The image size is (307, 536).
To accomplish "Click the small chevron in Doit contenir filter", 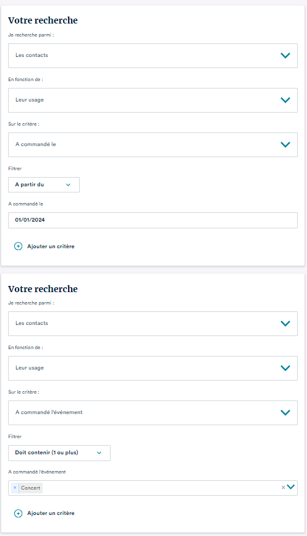I will 99,453.
